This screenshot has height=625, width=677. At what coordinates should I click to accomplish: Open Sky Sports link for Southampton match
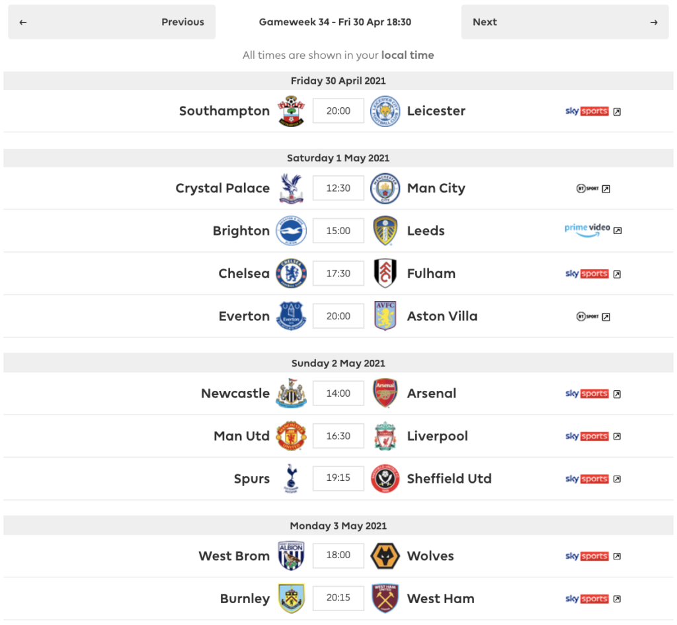(593, 111)
